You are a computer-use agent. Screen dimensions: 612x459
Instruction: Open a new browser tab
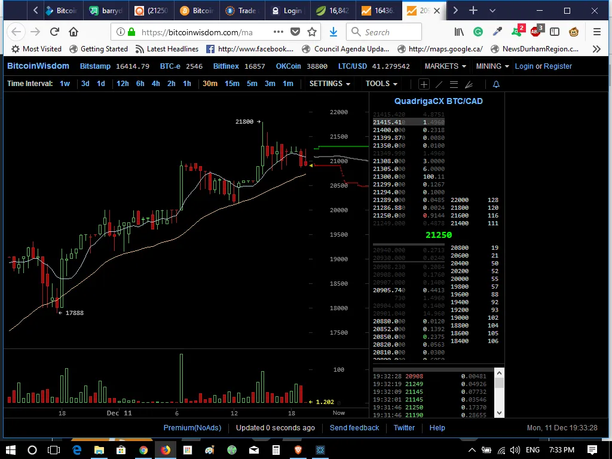(473, 11)
